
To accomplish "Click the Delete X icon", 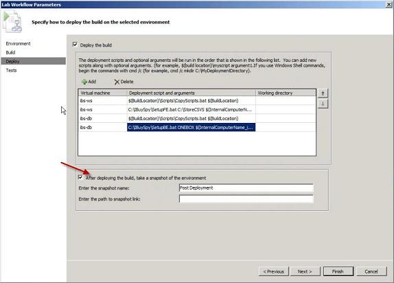I will 117,82.
